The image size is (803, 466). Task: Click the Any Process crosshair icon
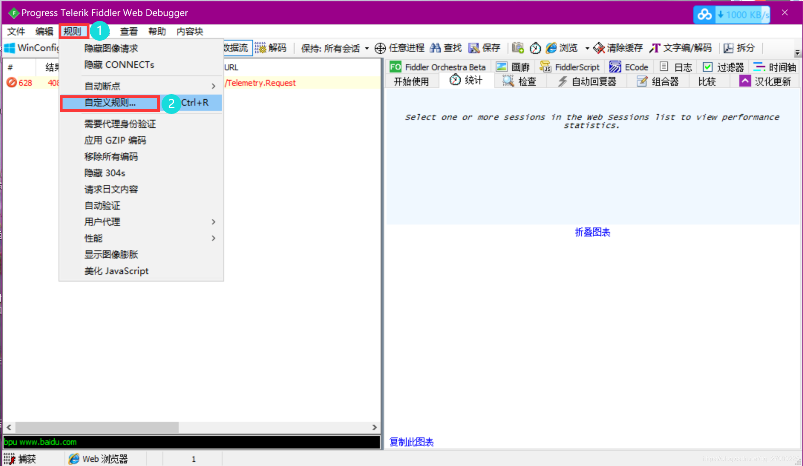click(380, 48)
